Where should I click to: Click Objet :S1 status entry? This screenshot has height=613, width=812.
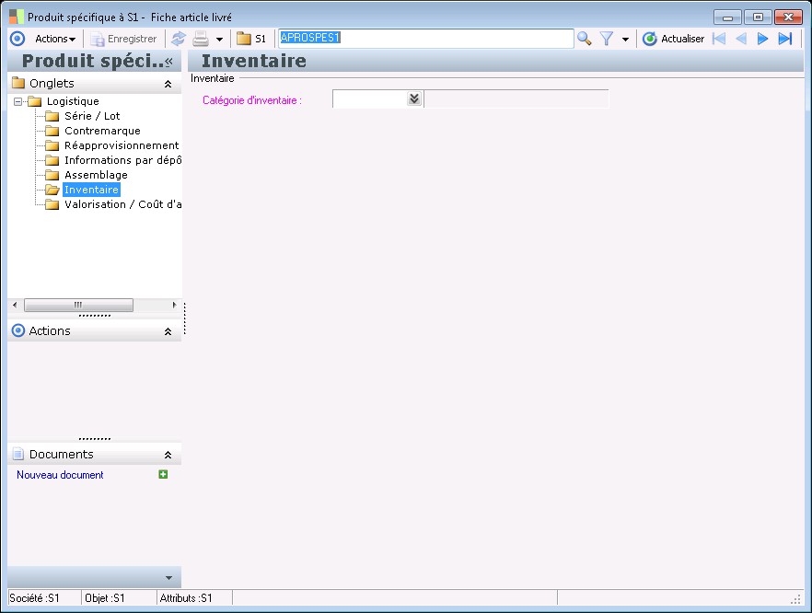click(x=105, y=598)
